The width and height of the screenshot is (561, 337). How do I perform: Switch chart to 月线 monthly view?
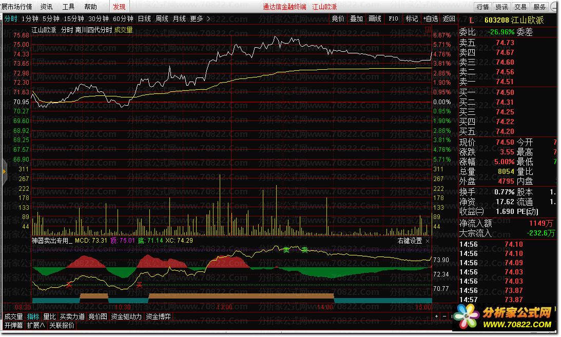(x=179, y=18)
